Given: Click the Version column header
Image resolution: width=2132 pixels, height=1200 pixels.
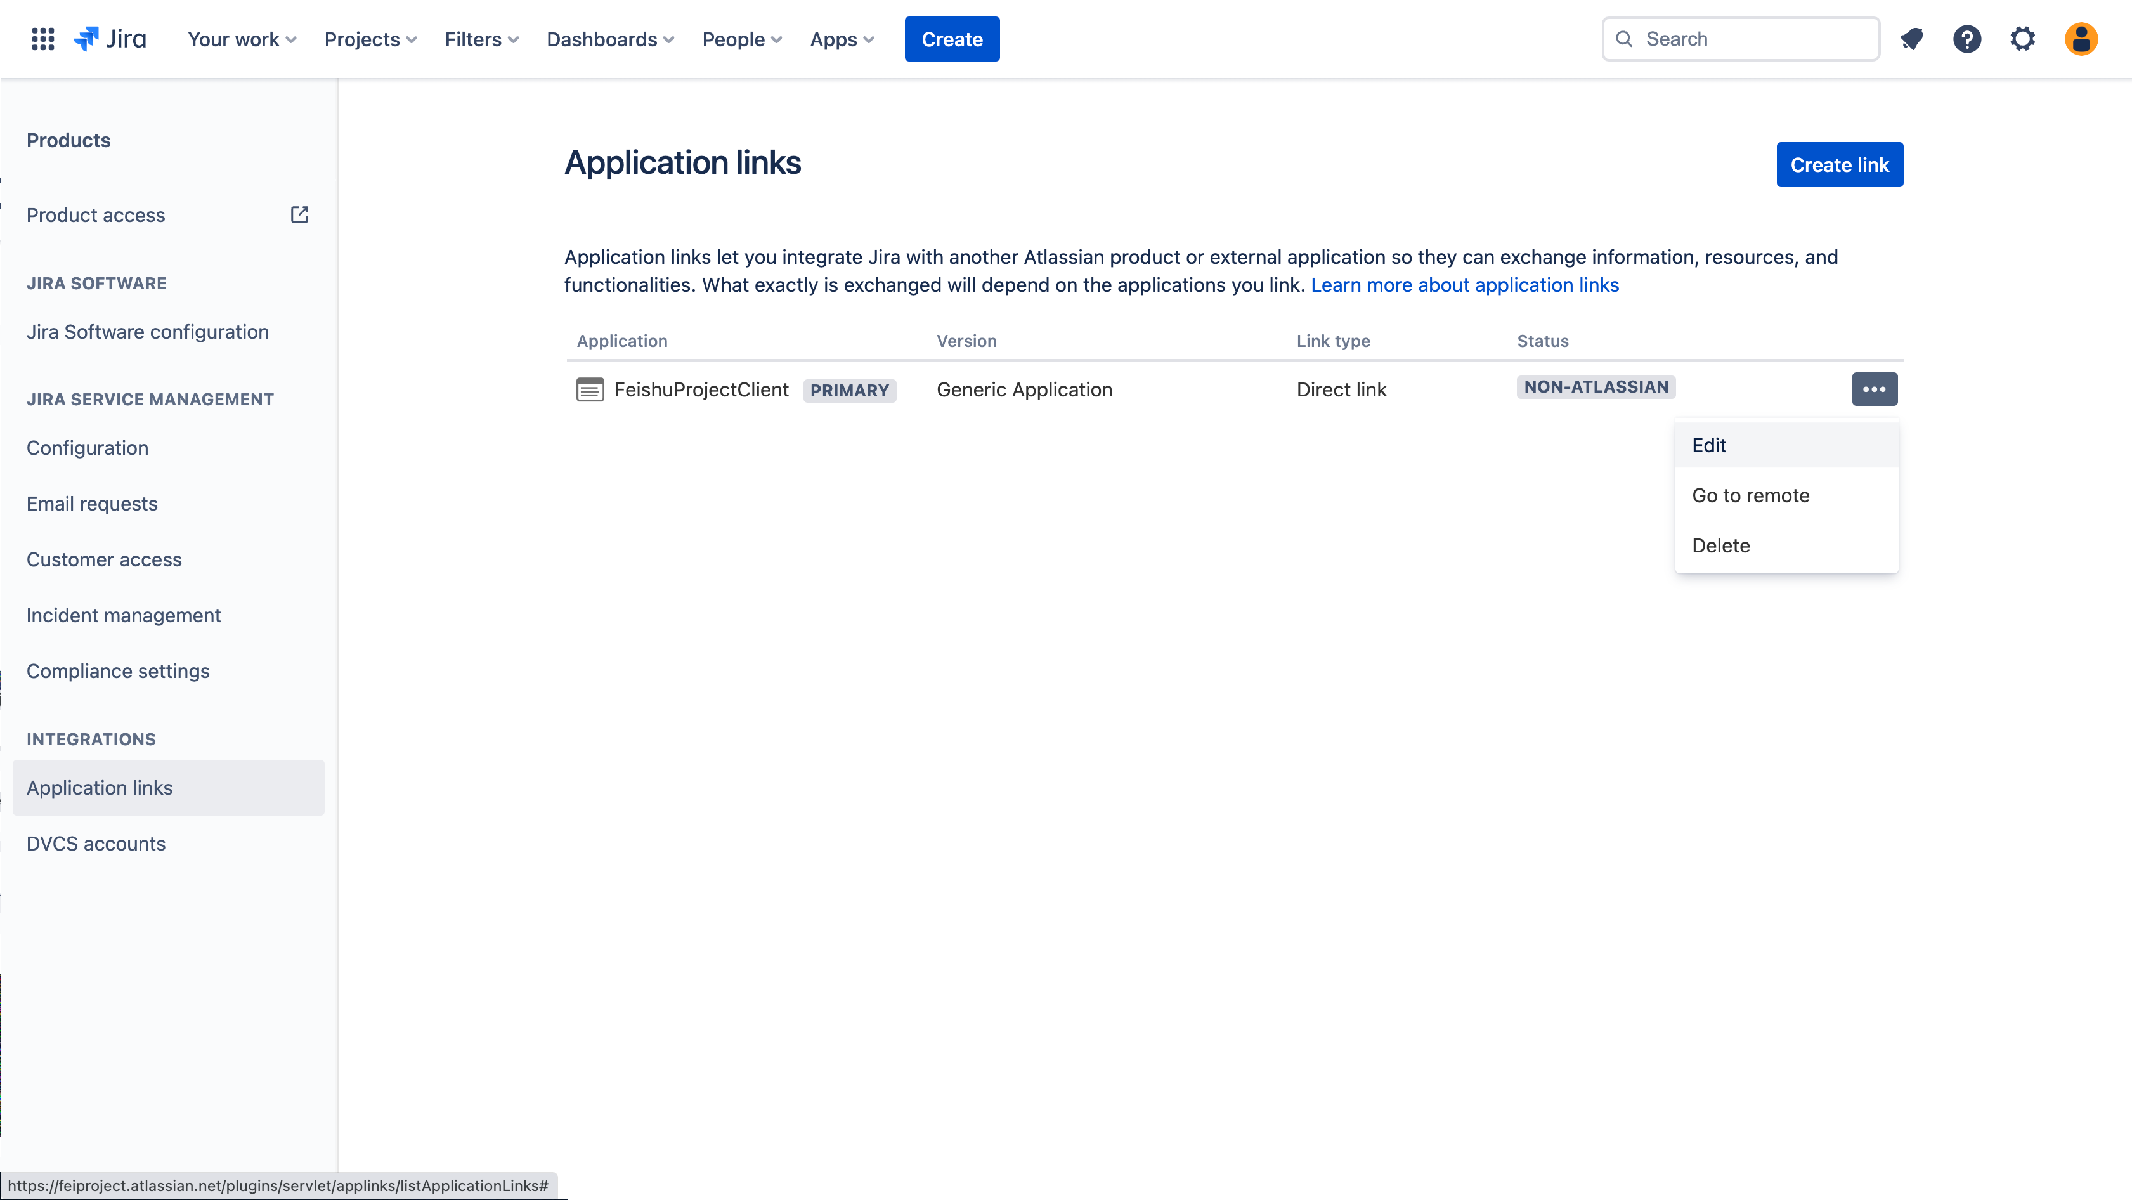Looking at the screenshot, I should point(966,341).
